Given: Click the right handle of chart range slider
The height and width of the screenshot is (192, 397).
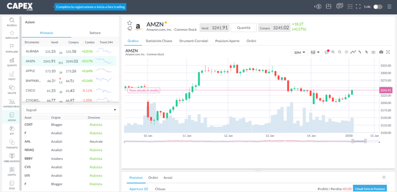Looking at the screenshot, I should (x=365, y=141).
